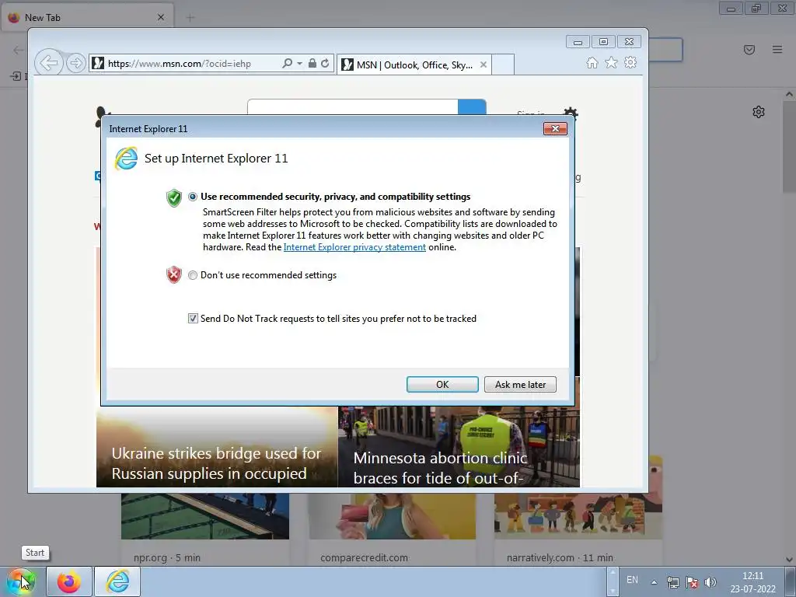The height and width of the screenshot is (597, 796).
Task: Select the Firefox New Tab tab
Action: pos(87,17)
